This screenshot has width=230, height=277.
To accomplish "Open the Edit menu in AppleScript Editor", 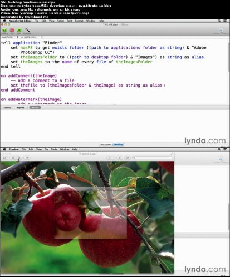I will (x=43, y=21).
